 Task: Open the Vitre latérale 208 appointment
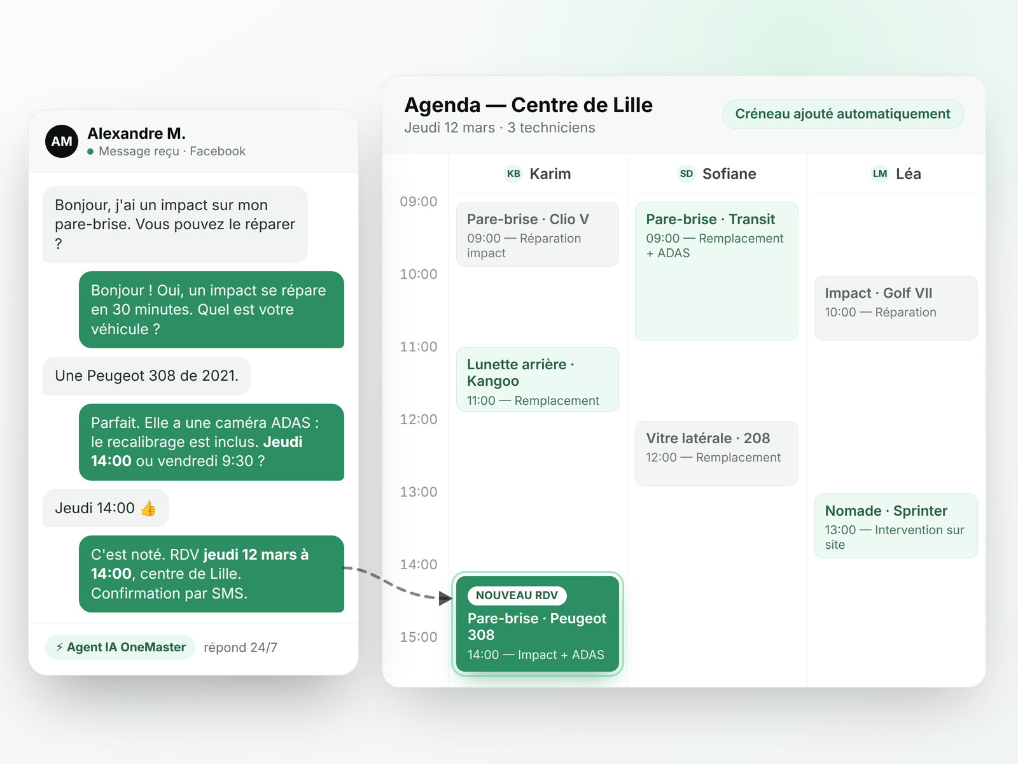pyautogui.click(x=716, y=453)
